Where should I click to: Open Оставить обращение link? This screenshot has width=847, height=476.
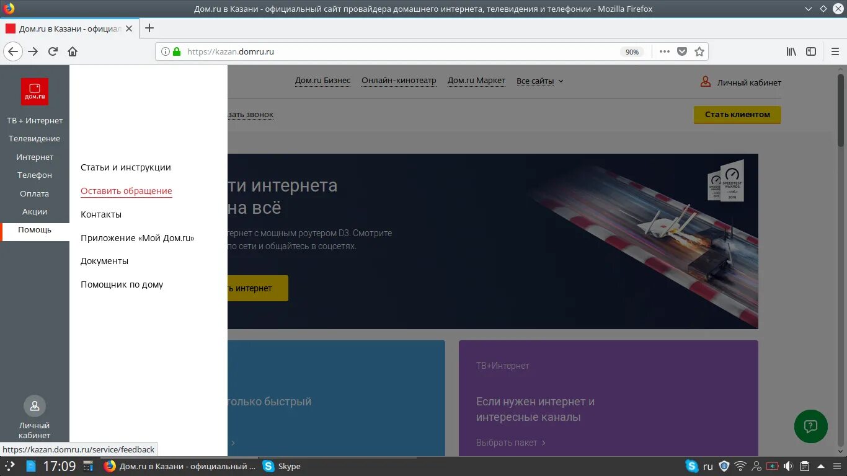click(x=126, y=191)
